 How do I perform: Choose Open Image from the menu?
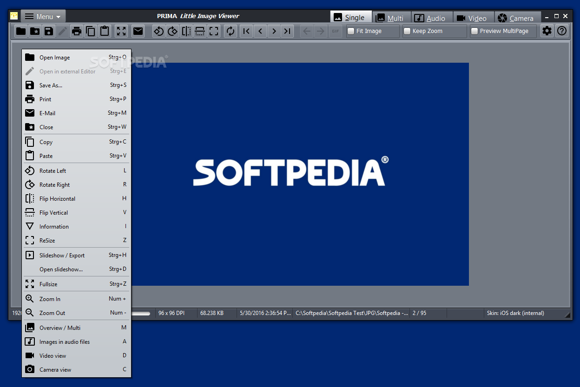77,58
